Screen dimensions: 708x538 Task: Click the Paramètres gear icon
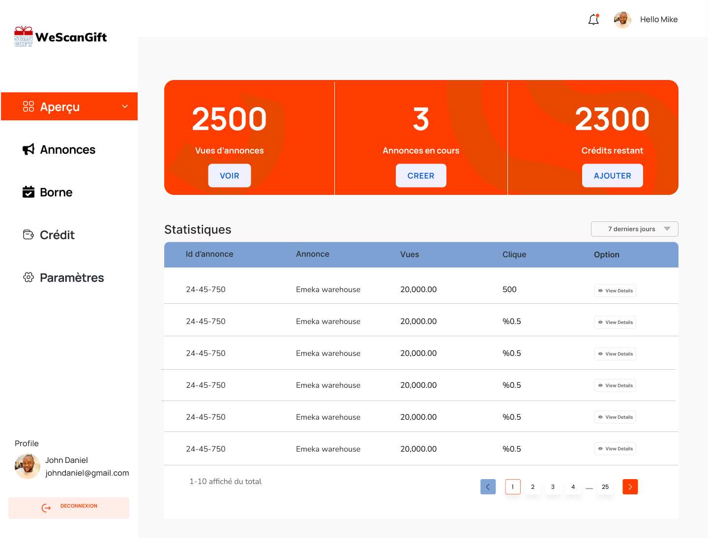(29, 277)
